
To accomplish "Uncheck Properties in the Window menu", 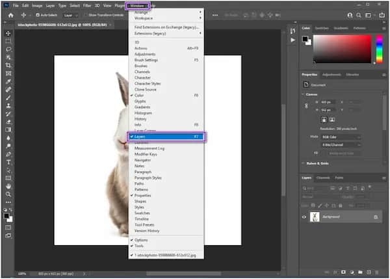I will [x=166, y=195].
